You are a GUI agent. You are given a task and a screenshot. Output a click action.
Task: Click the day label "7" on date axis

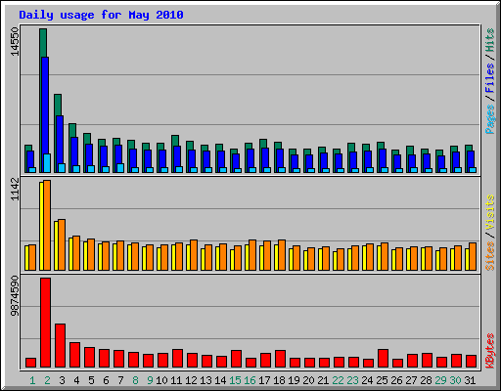click(120, 380)
